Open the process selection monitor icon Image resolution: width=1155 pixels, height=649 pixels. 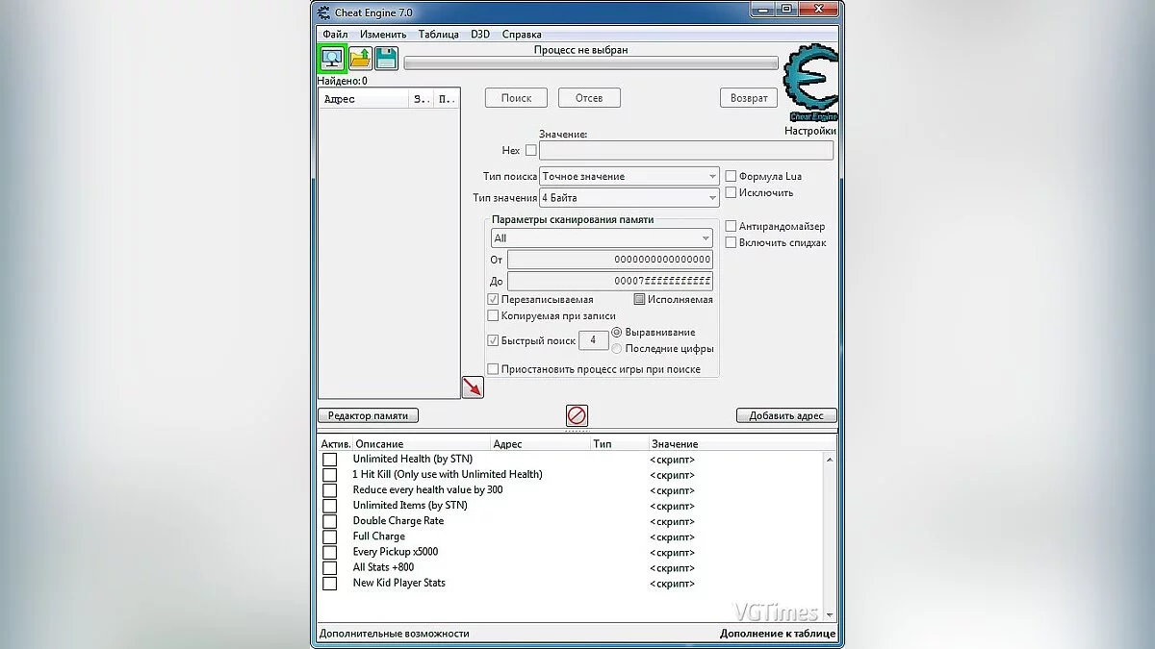(x=332, y=59)
